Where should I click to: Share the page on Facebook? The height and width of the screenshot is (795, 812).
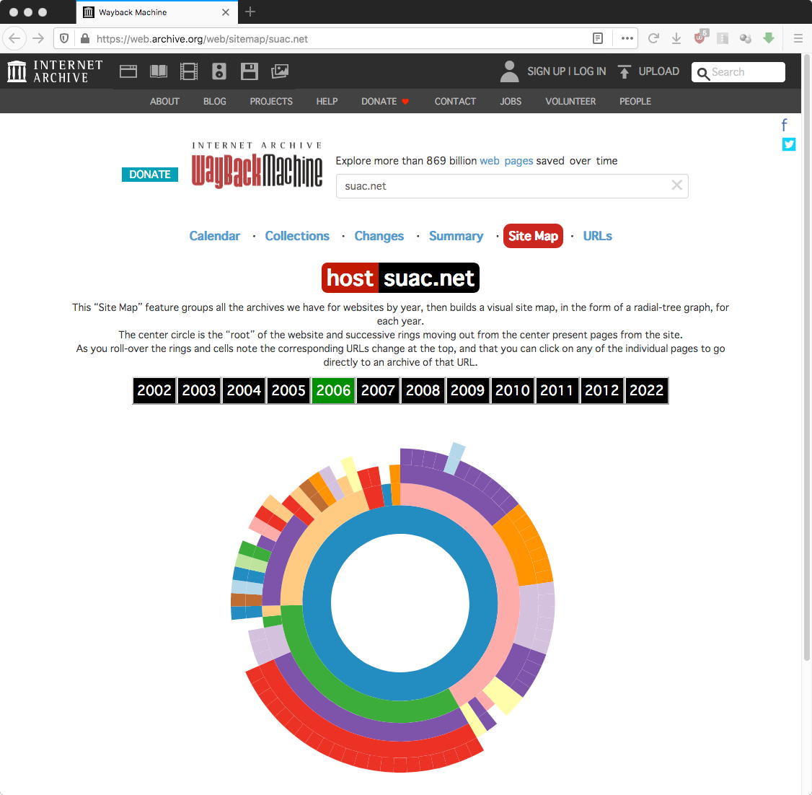click(x=785, y=125)
